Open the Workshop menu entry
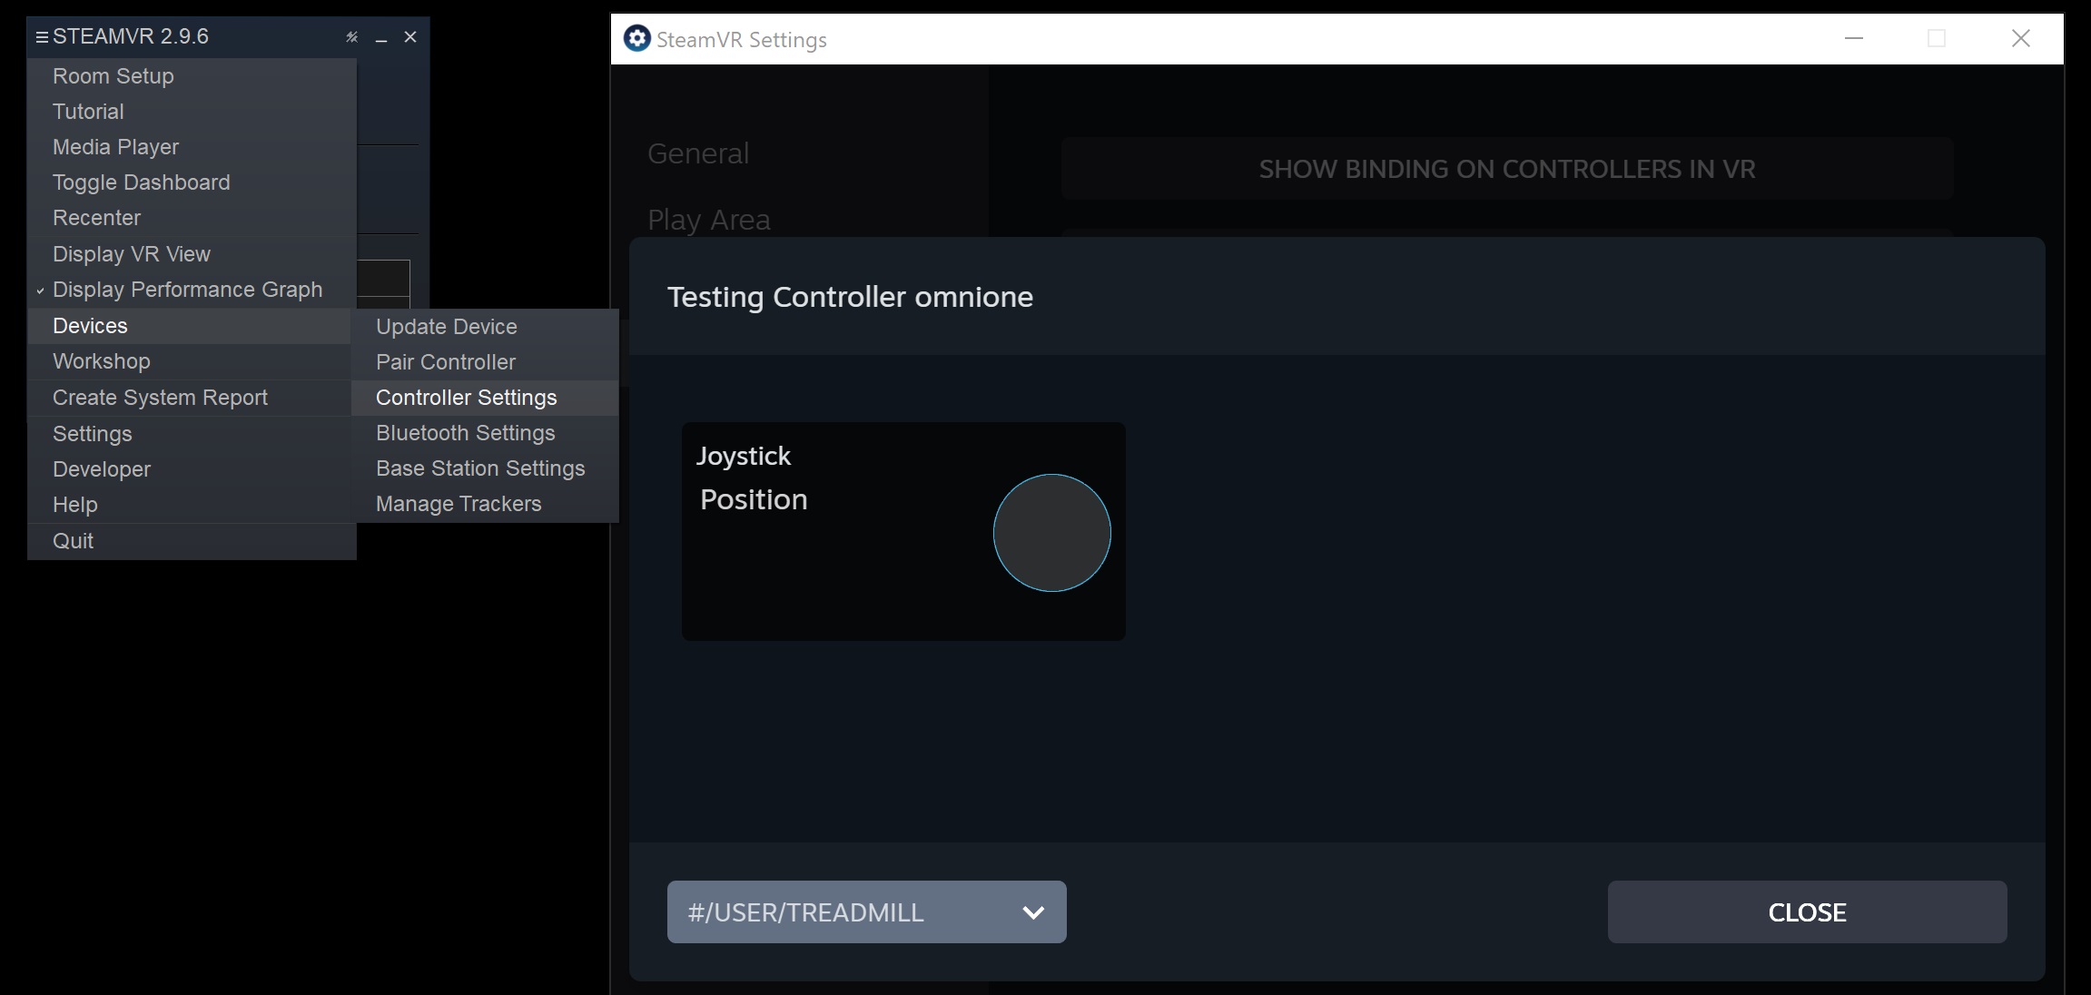 (x=190, y=361)
